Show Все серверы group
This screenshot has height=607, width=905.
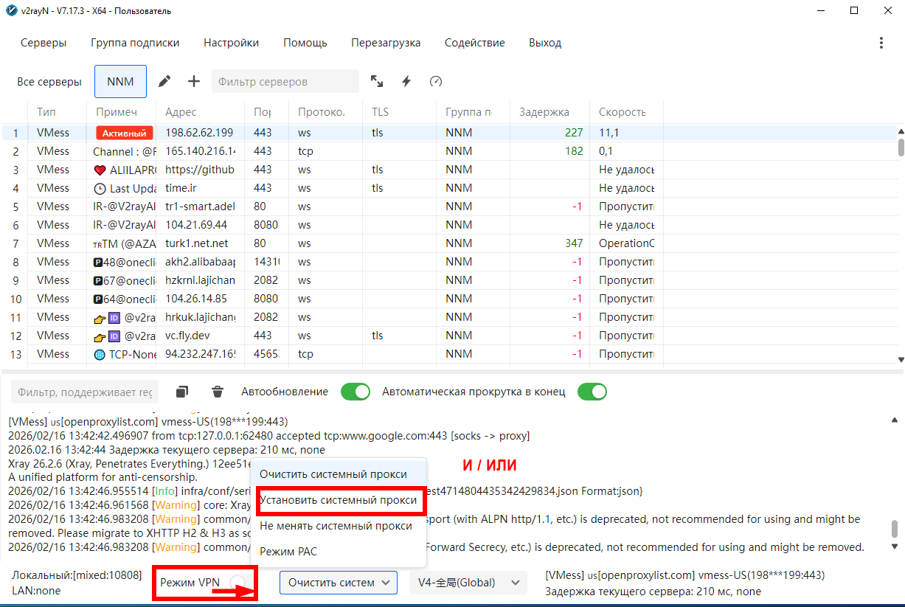coord(49,81)
